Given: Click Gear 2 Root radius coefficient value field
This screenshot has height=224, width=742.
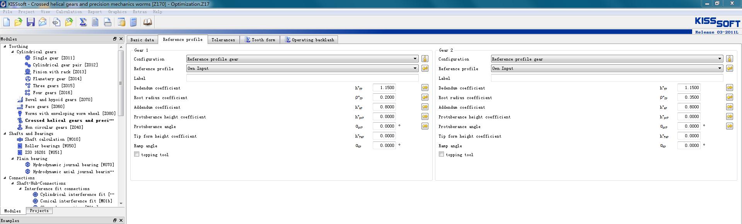Looking at the screenshot, I should (689, 97).
